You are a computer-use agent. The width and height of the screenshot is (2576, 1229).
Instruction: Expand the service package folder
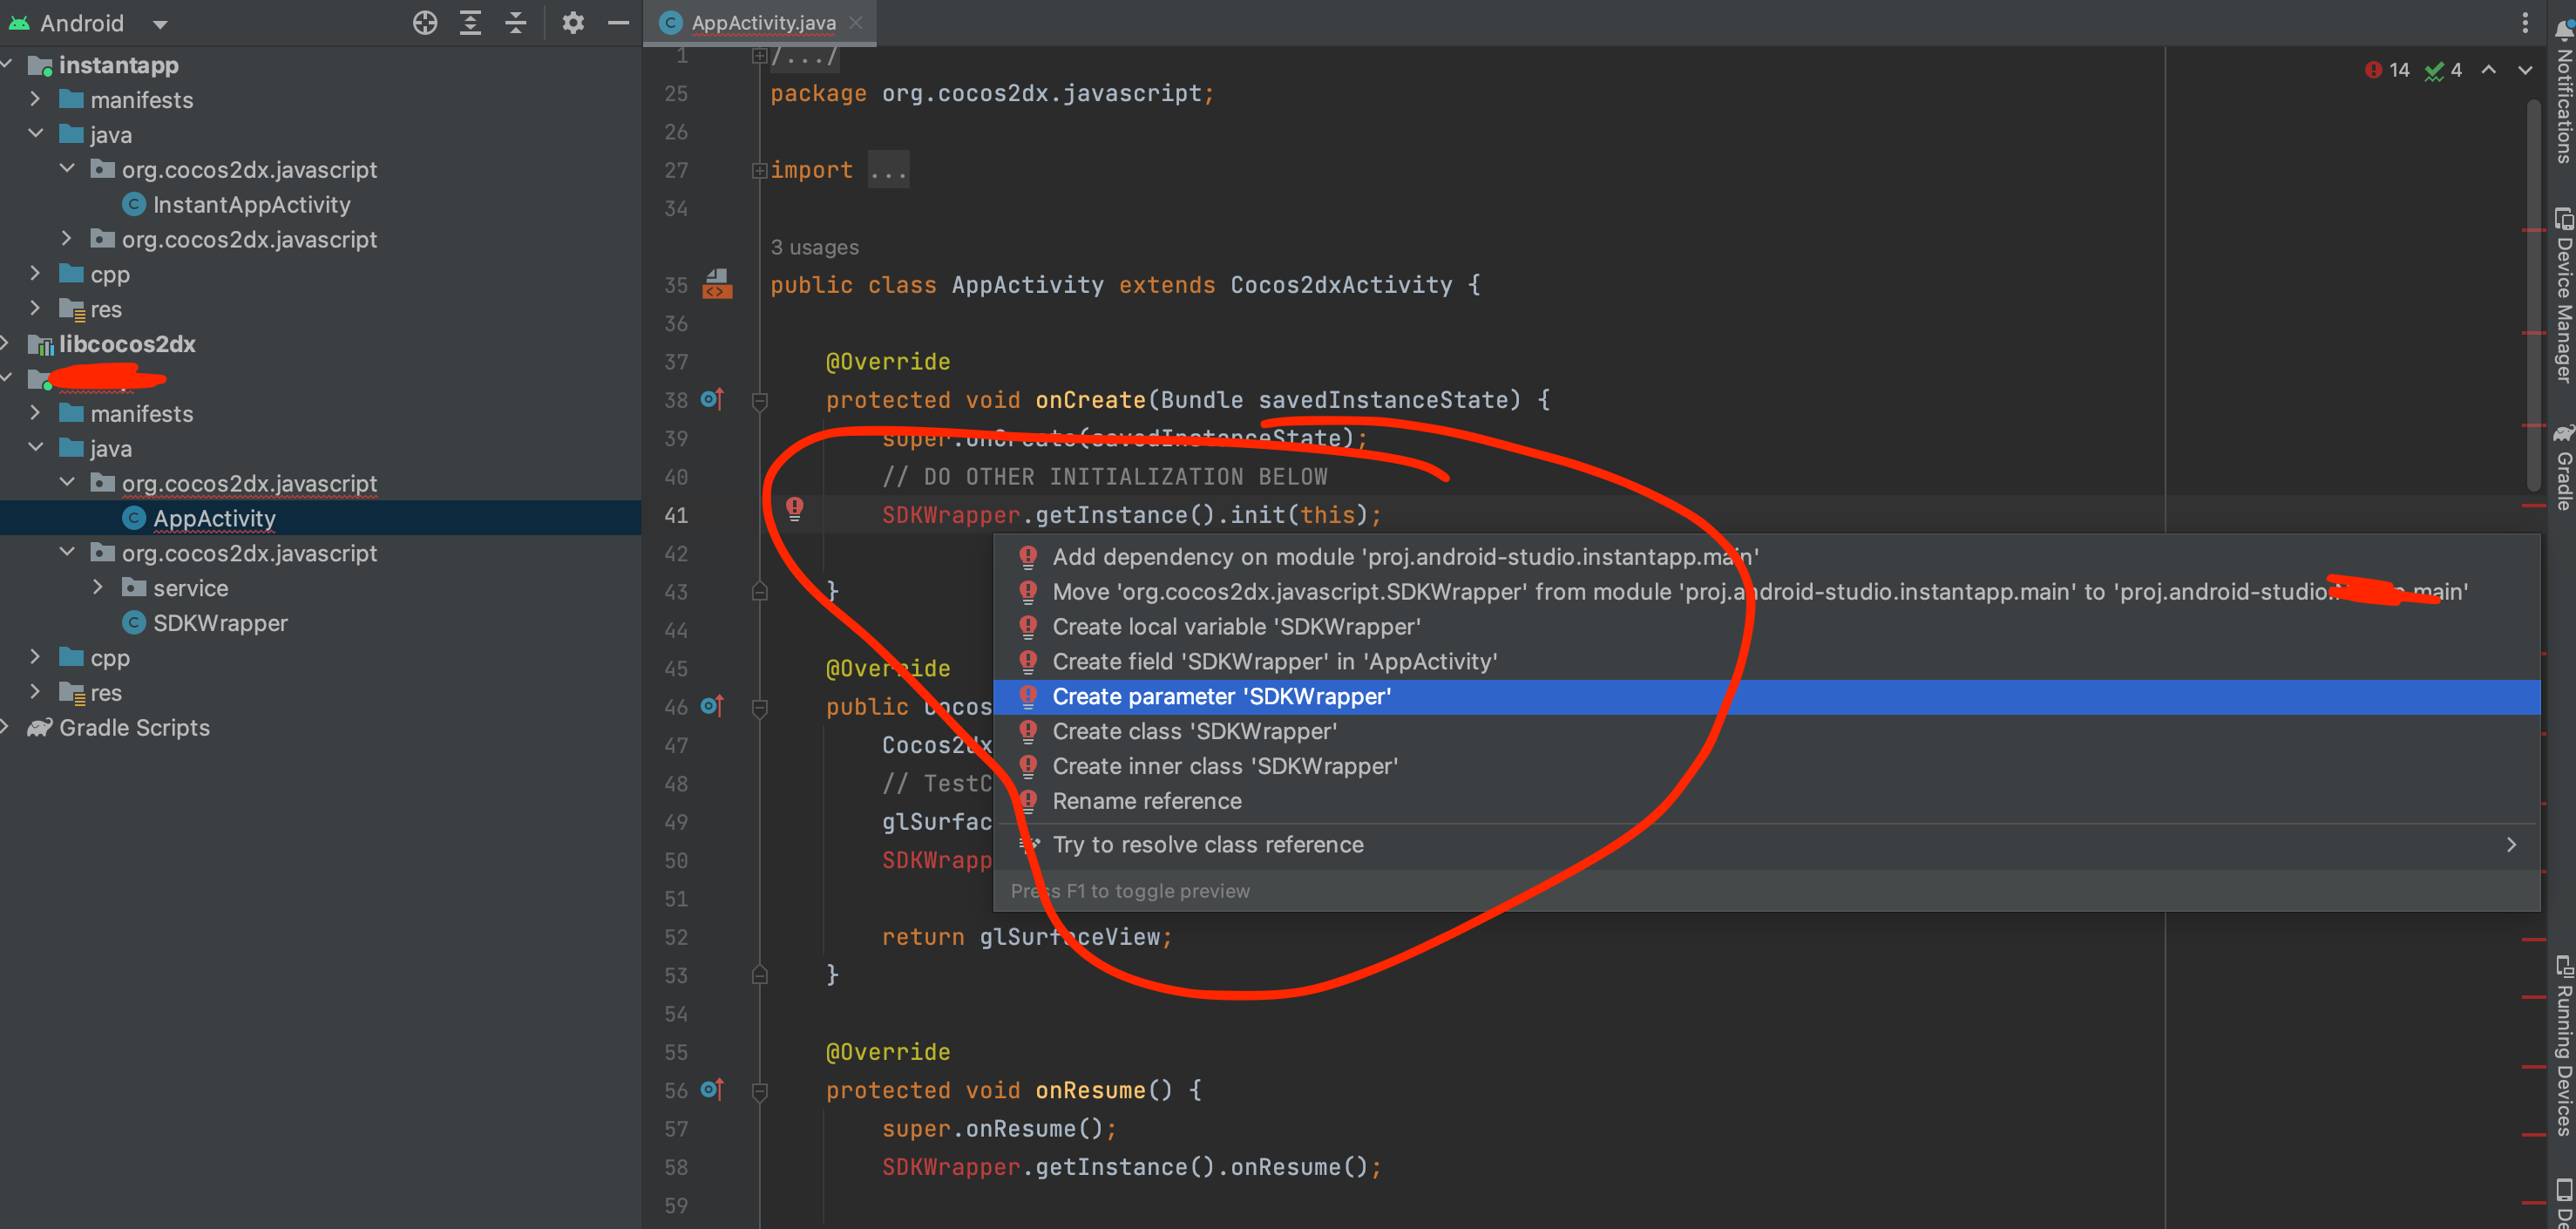point(98,588)
